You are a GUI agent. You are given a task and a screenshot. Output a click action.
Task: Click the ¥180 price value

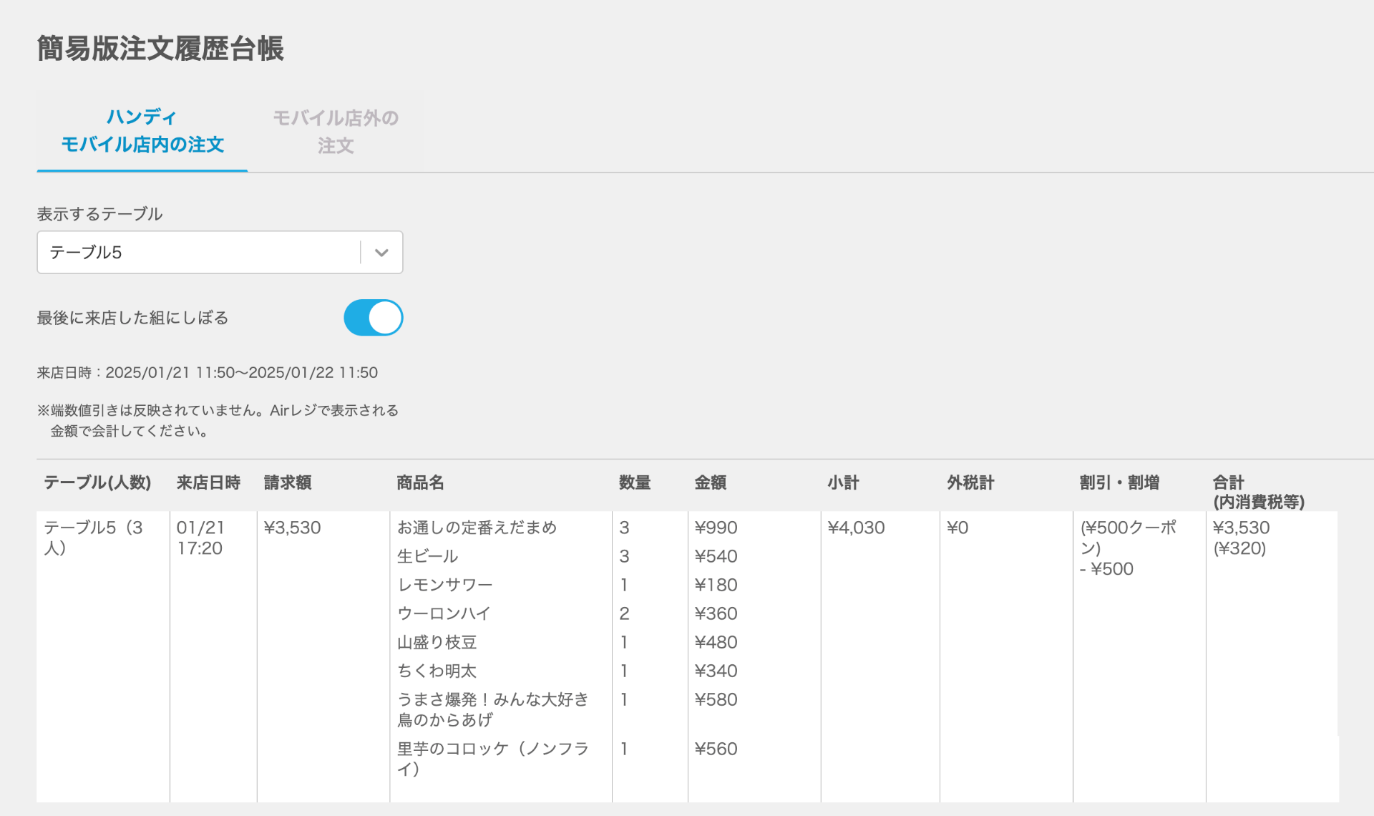[716, 585]
